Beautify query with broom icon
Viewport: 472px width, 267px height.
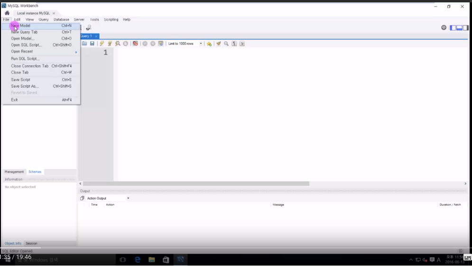coord(219,44)
